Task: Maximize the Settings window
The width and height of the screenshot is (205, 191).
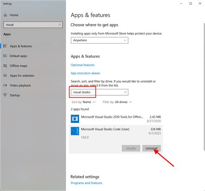Action: tap(191, 3)
